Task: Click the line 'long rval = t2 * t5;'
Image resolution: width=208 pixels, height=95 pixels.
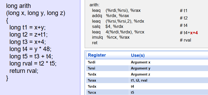Action: tap(33, 64)
